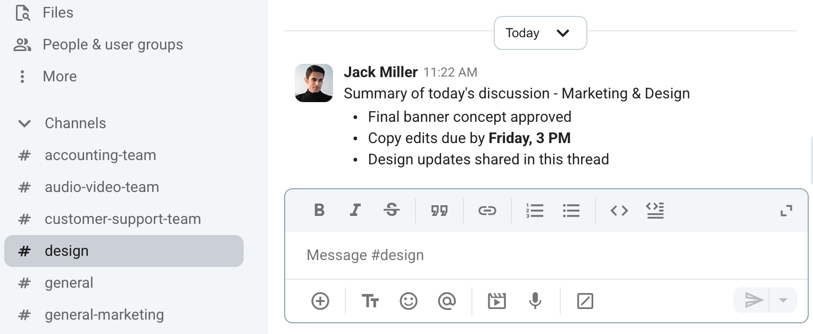Toggle italic text formatting

tap(355, 211)
